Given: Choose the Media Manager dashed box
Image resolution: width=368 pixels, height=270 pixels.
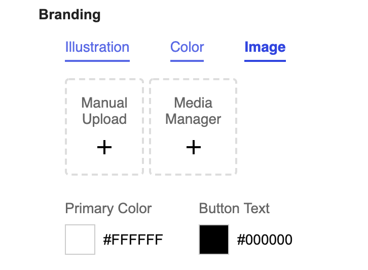Looking at the screenshot, I should pos(193,127).
